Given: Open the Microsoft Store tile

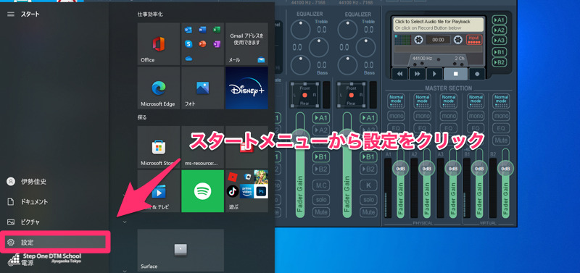Looking at the screenshot, I should (x=159, y=147).
